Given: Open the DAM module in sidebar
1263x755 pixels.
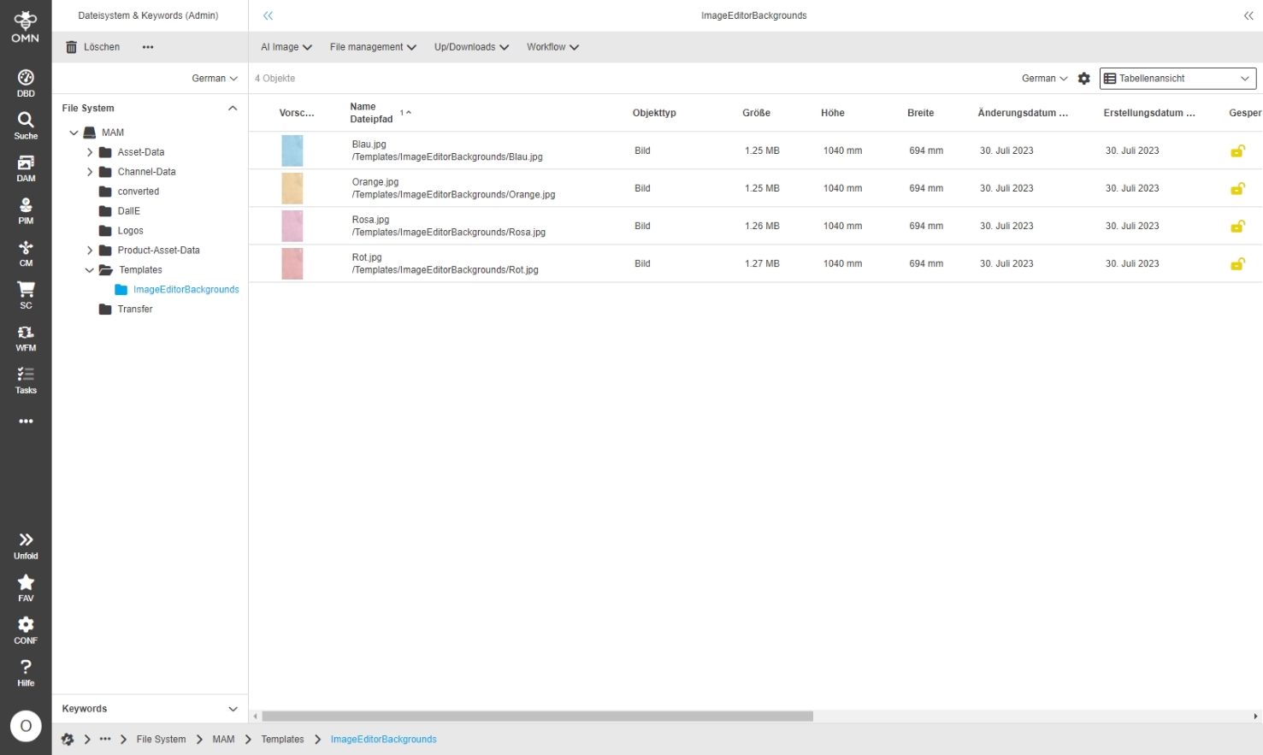Looking at the screenshot, I should [x=26, y=168].
